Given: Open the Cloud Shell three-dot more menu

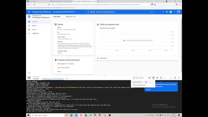Looking at the screenshot, I should tap(165, 78).
